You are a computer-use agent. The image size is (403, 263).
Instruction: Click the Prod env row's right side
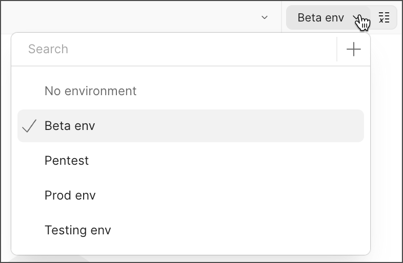308,195
